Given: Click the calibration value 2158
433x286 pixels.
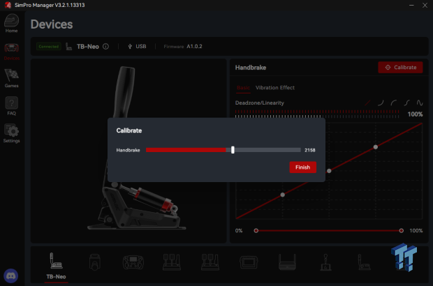Looking at the screenshot, I should coord(310,150).
